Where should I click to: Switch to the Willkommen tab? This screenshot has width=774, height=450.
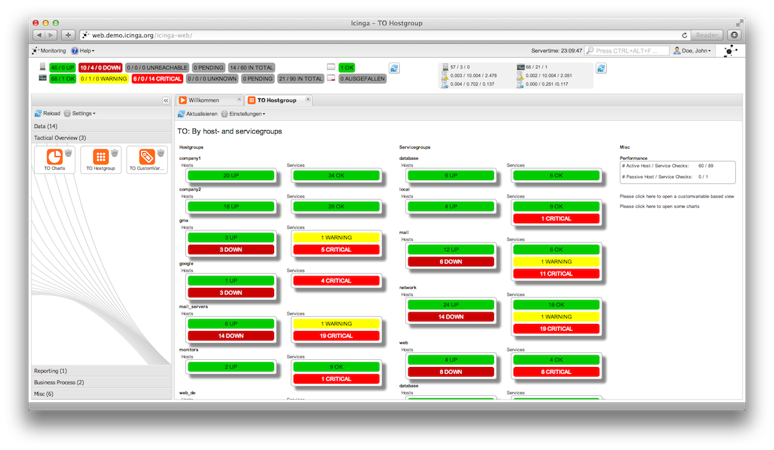tap(203, 100)
